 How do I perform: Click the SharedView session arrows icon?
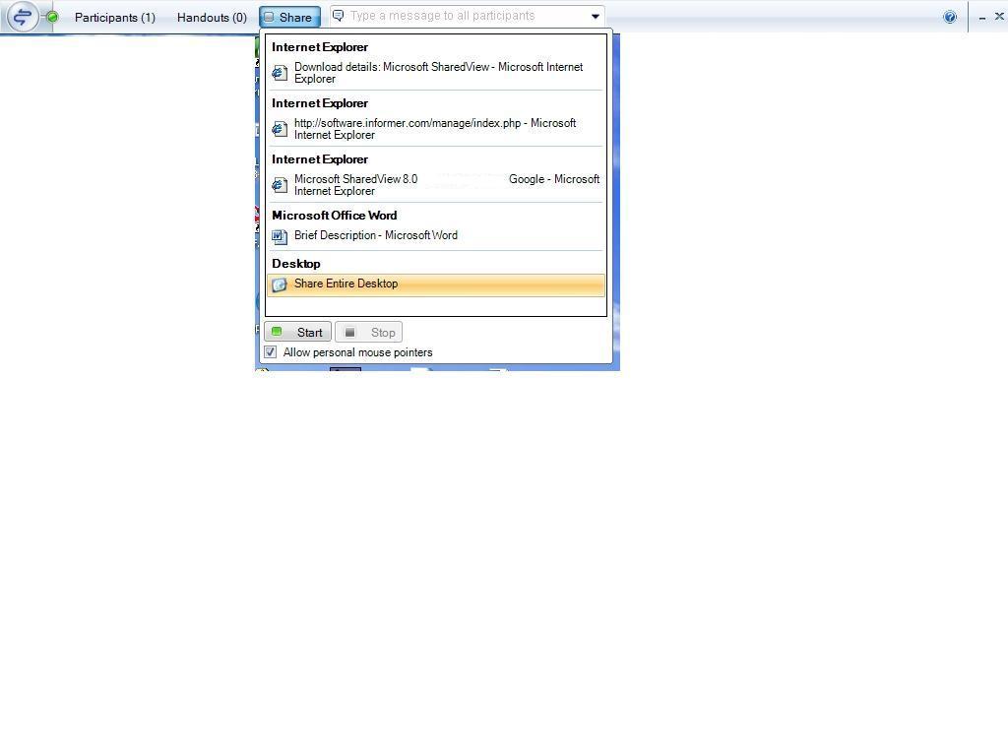tap(22, 17)
